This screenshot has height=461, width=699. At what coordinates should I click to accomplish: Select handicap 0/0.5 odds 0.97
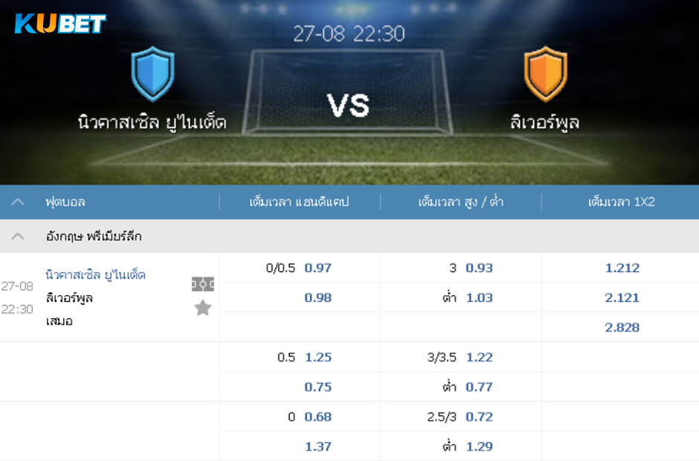pos(318,268)
